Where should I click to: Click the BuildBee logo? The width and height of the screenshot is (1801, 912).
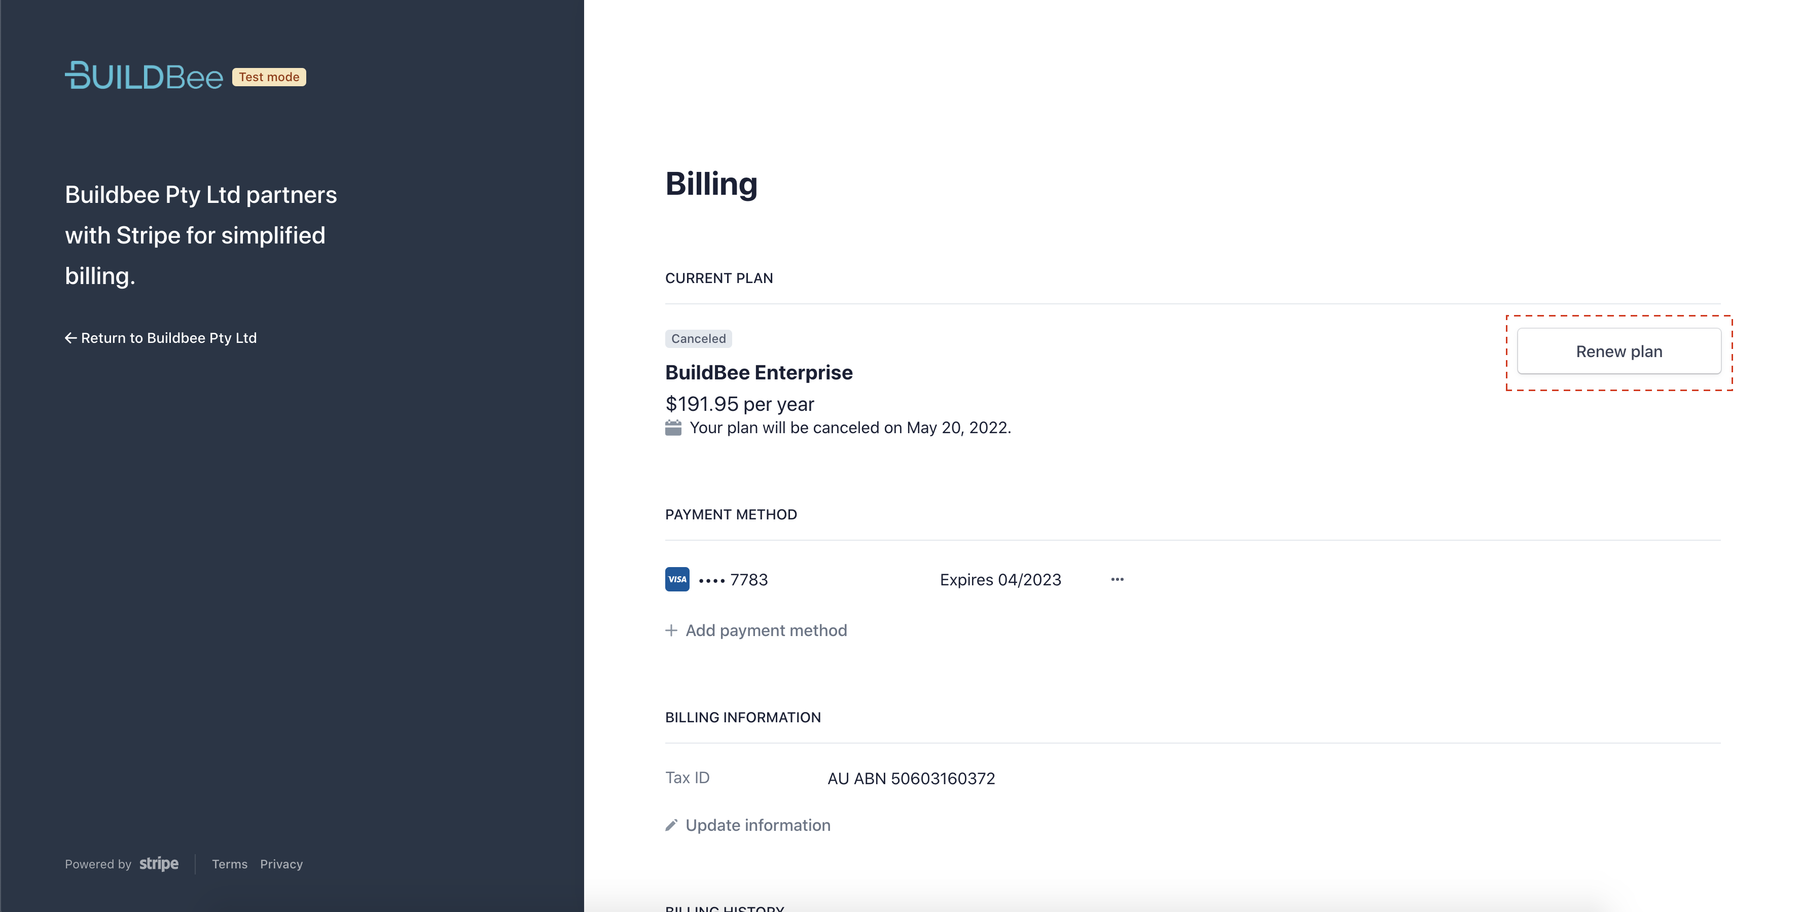[144, 76]
